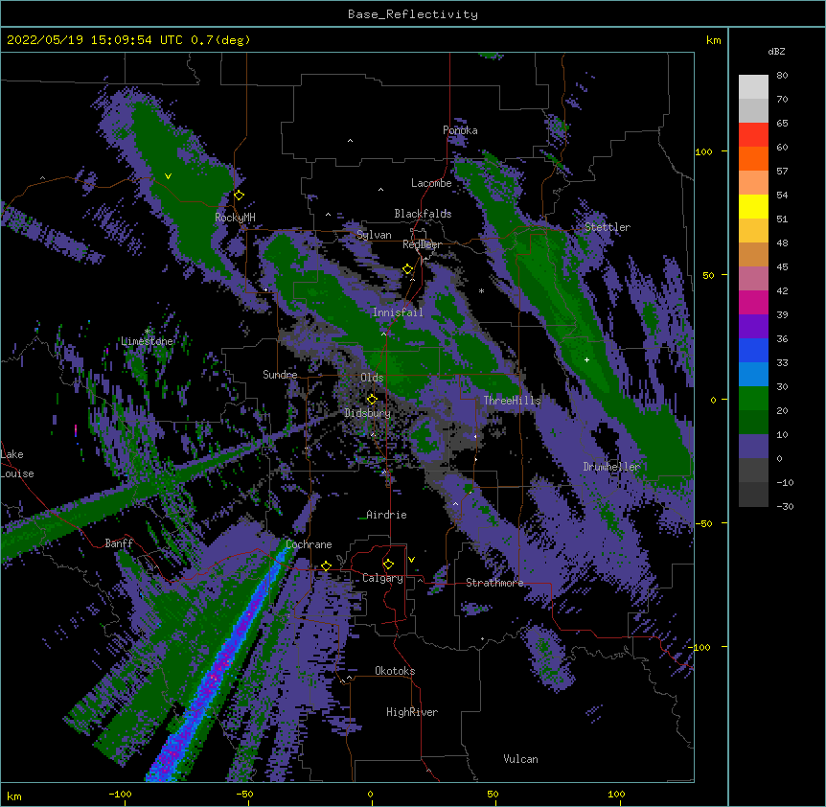Click the -100 tick label on bottom axis

[x=120, y=795]
